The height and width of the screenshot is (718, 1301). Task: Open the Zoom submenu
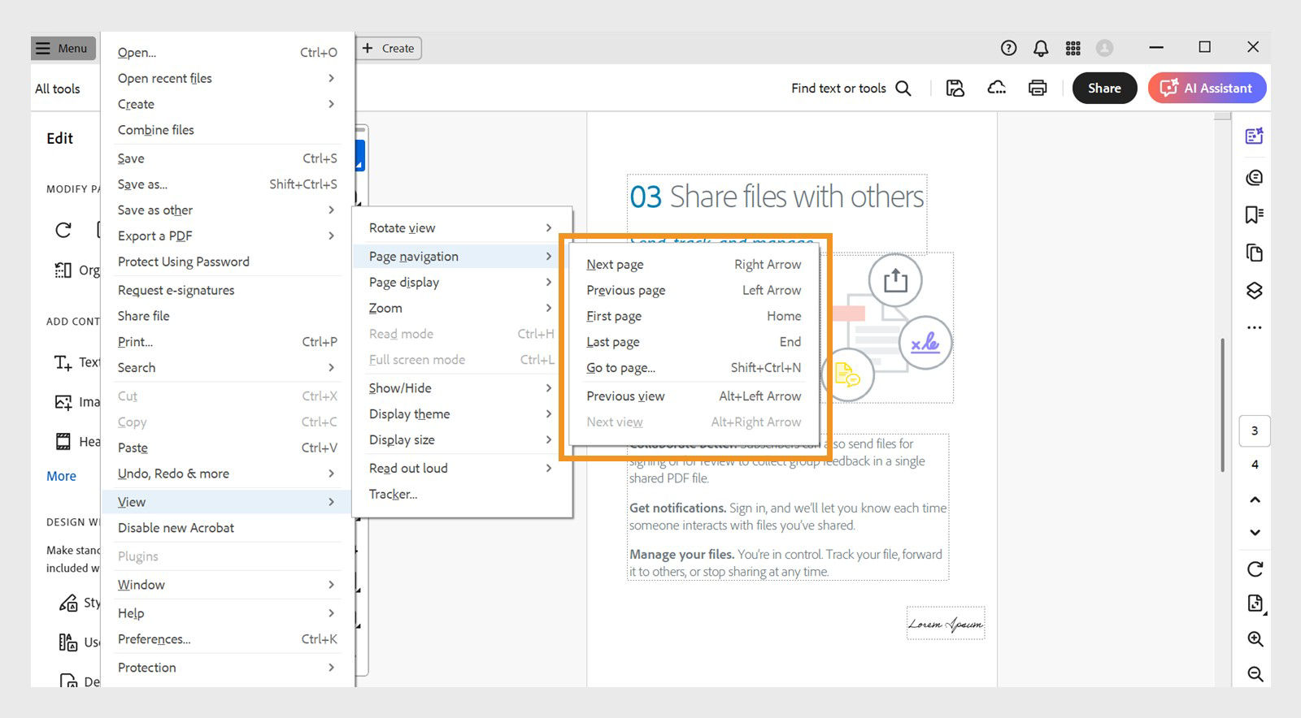click(461, 309)
